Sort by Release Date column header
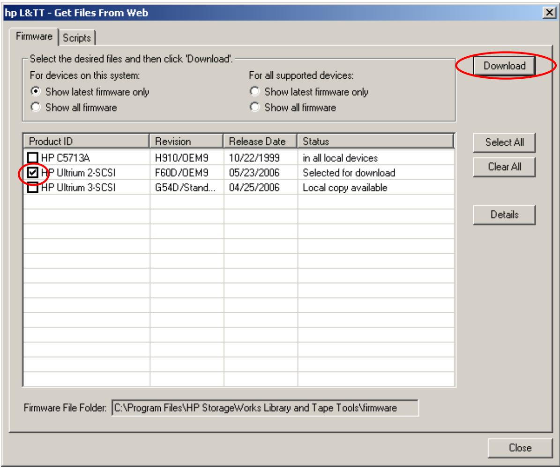The image size is (560, 468). [x=261, y=141]
